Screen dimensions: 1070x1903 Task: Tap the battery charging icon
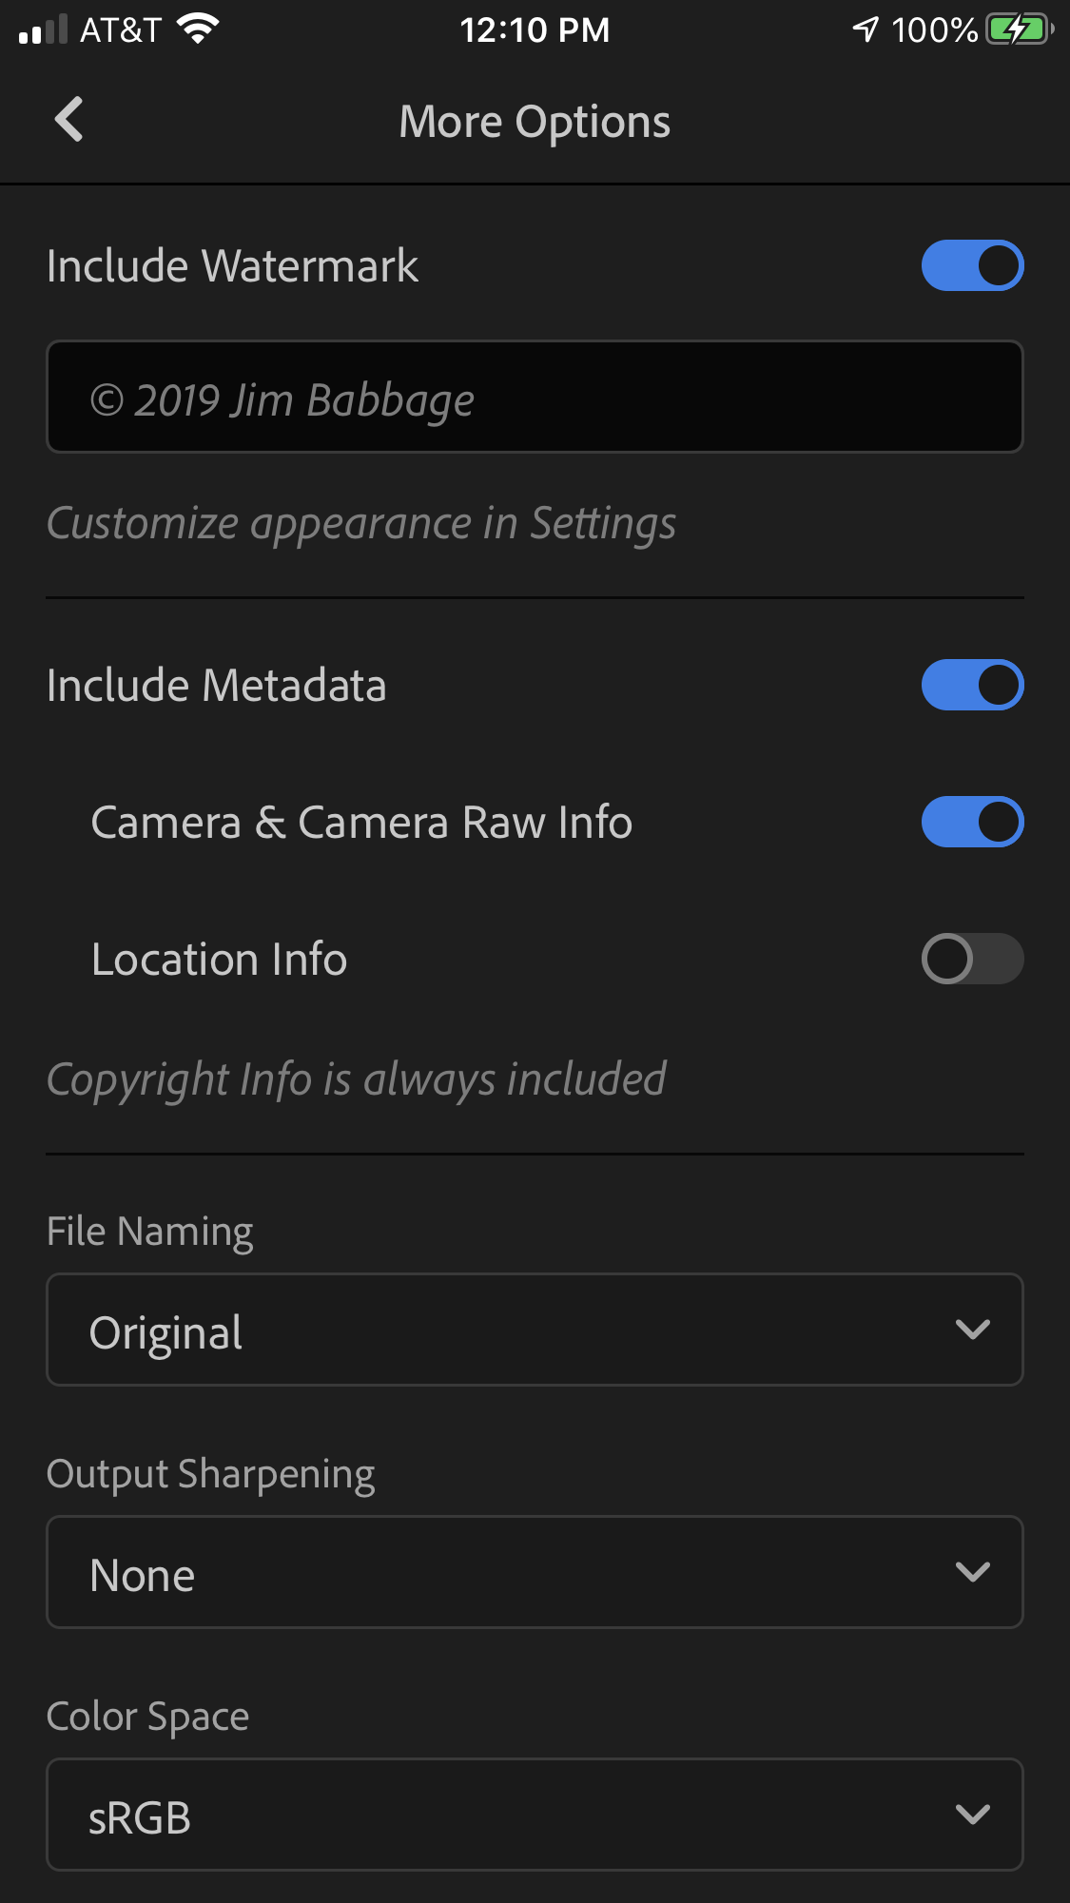tap(1019, 29)
